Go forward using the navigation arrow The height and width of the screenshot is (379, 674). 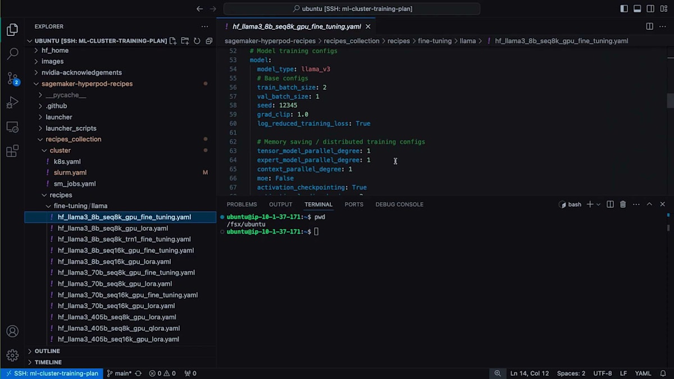213,8
